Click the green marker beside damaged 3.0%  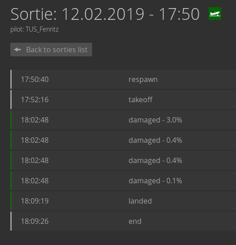[x=11, y=120]
